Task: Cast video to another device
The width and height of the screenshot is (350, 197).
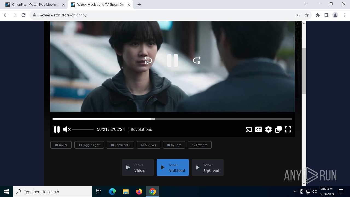Action: 249,129
